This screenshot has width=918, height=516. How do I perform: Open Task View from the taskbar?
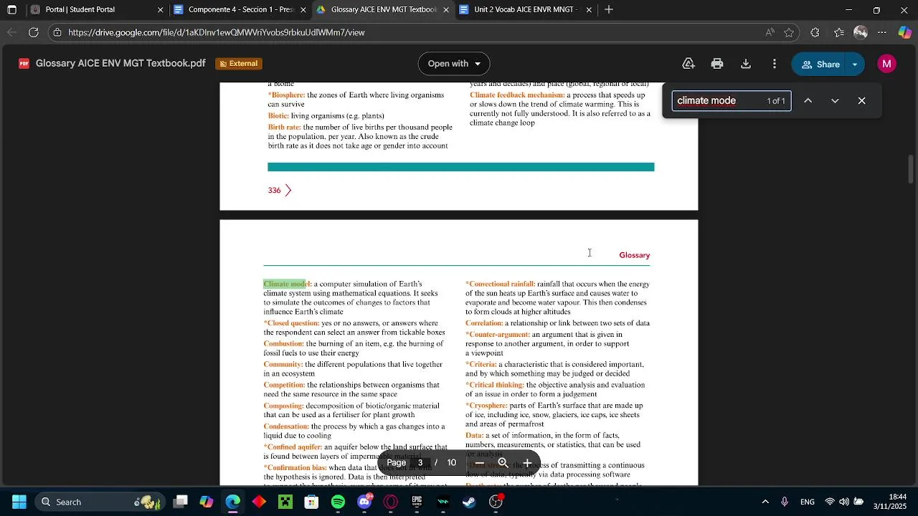(180, 502)
